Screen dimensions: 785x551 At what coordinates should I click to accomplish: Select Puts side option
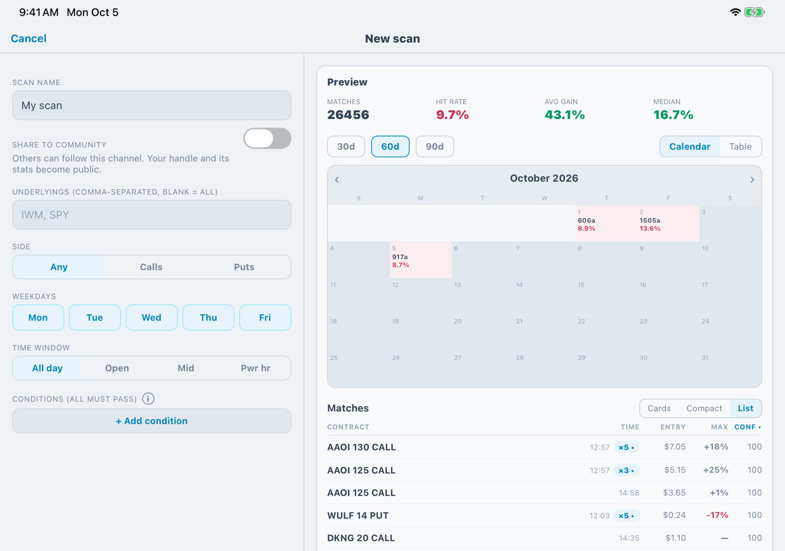click(x=244, y=267)
